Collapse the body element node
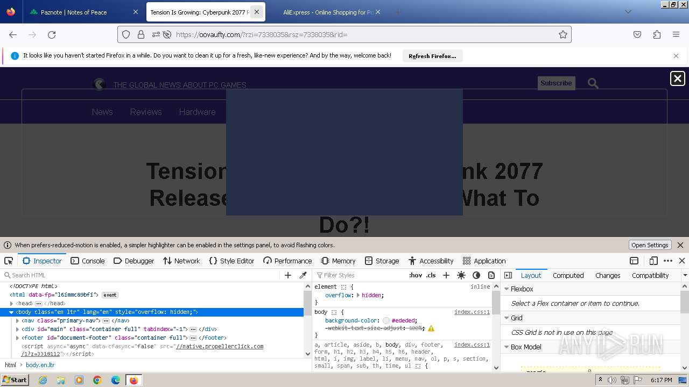689x387 pixels. [11, 312]
